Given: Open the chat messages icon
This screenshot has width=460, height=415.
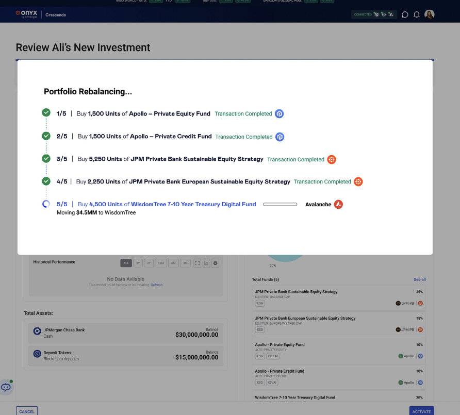Looking at the screenshot, I should (405, 14).
